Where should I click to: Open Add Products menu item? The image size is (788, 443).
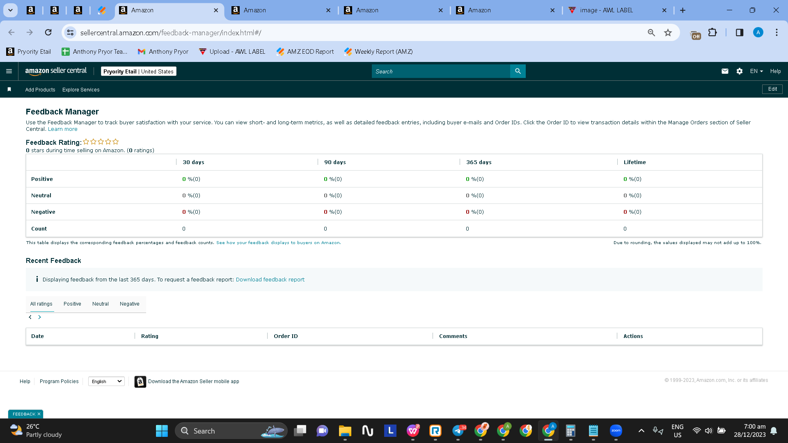click(x=40, y=90)
